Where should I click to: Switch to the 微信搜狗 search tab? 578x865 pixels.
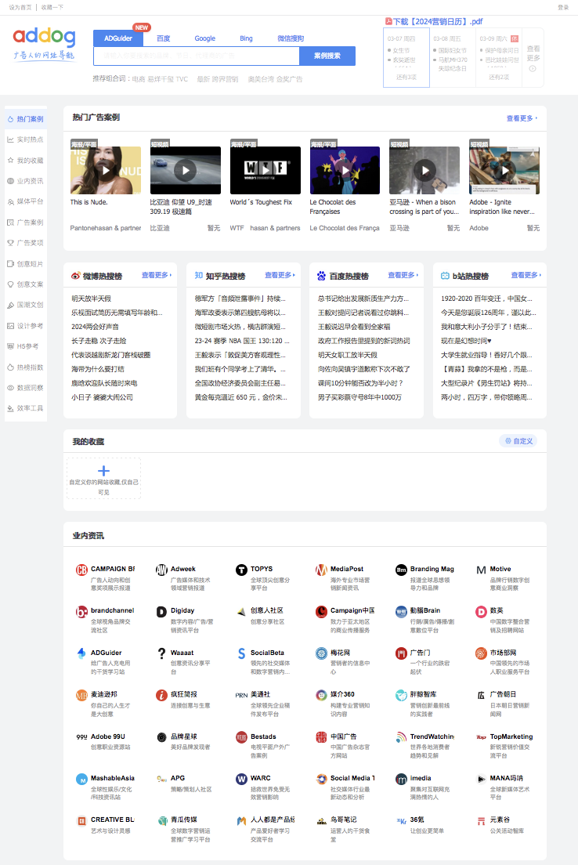point(291,38)
